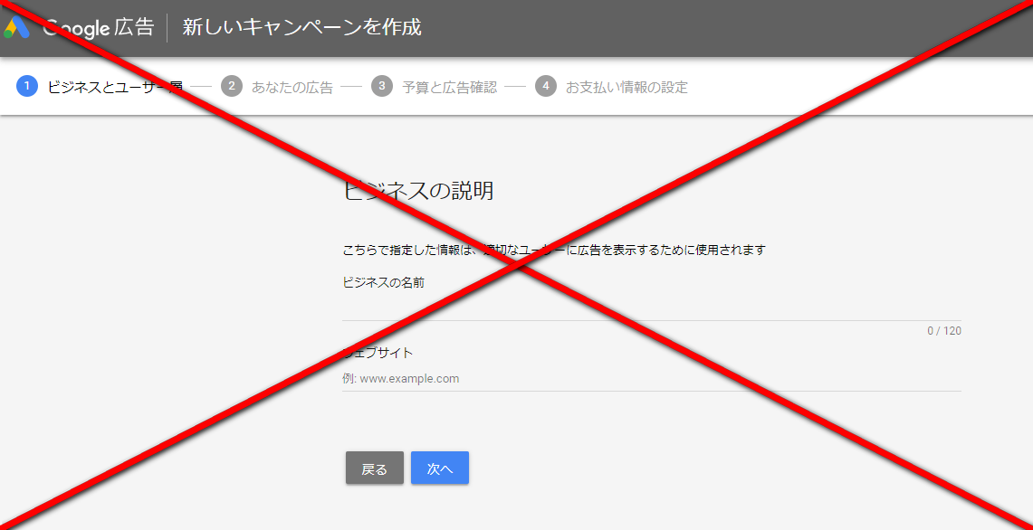This screenshot has width=1033, height=530.
Task: Click the ビジネスの名前 input field
Action: coord(651,308)
